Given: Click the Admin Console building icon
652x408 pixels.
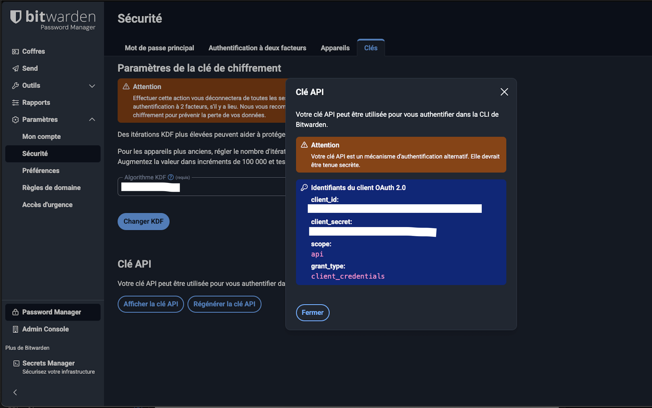Looking at the screenshot, I should (x=15, y=329).
